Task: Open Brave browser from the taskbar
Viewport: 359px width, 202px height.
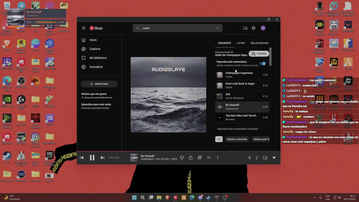Action: pyautogui.click(x=167, y=198)
